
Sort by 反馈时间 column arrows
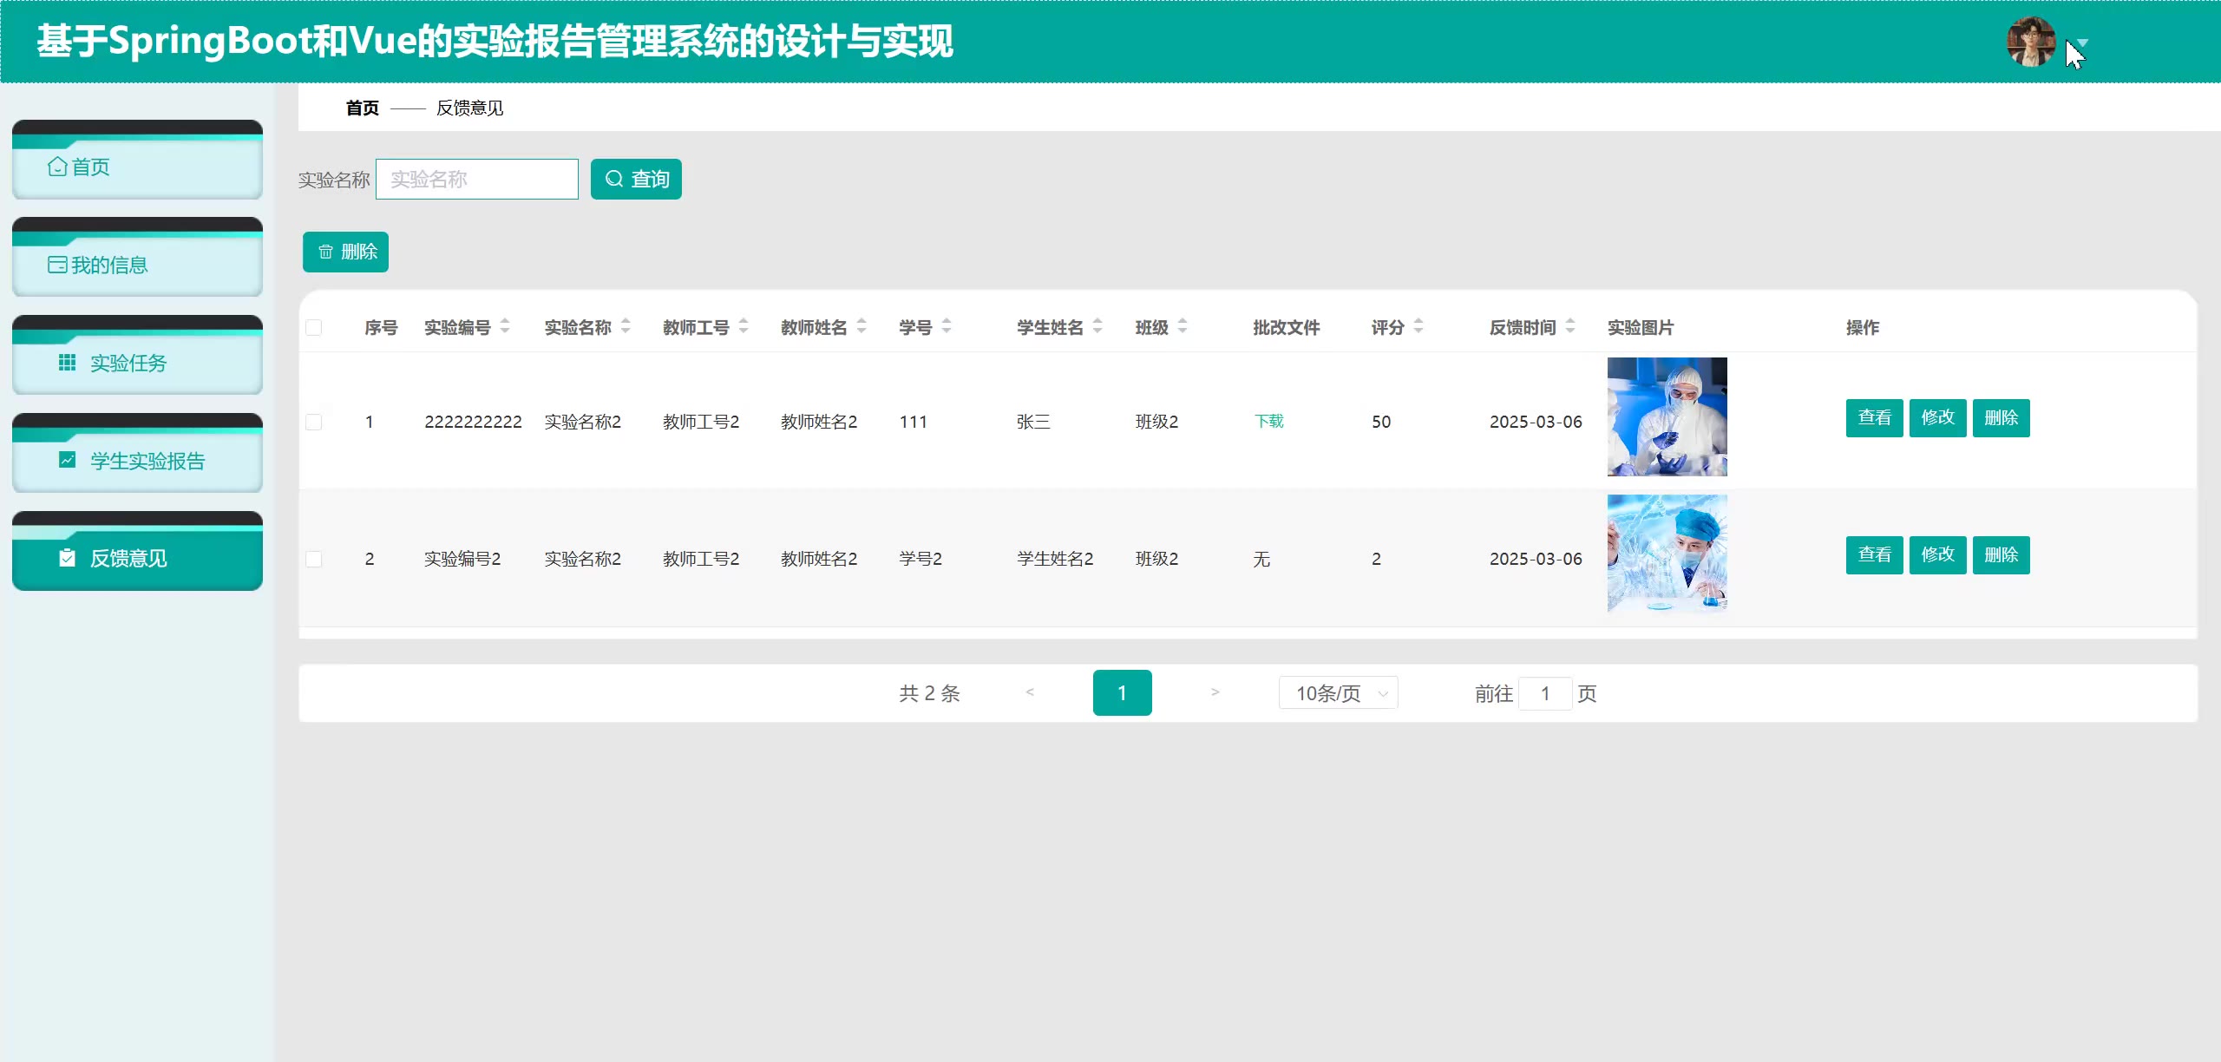[1570, 327]
